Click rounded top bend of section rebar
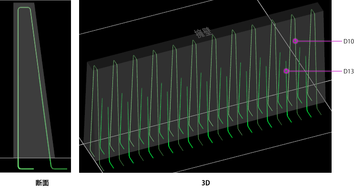 (x=24, y=9)
